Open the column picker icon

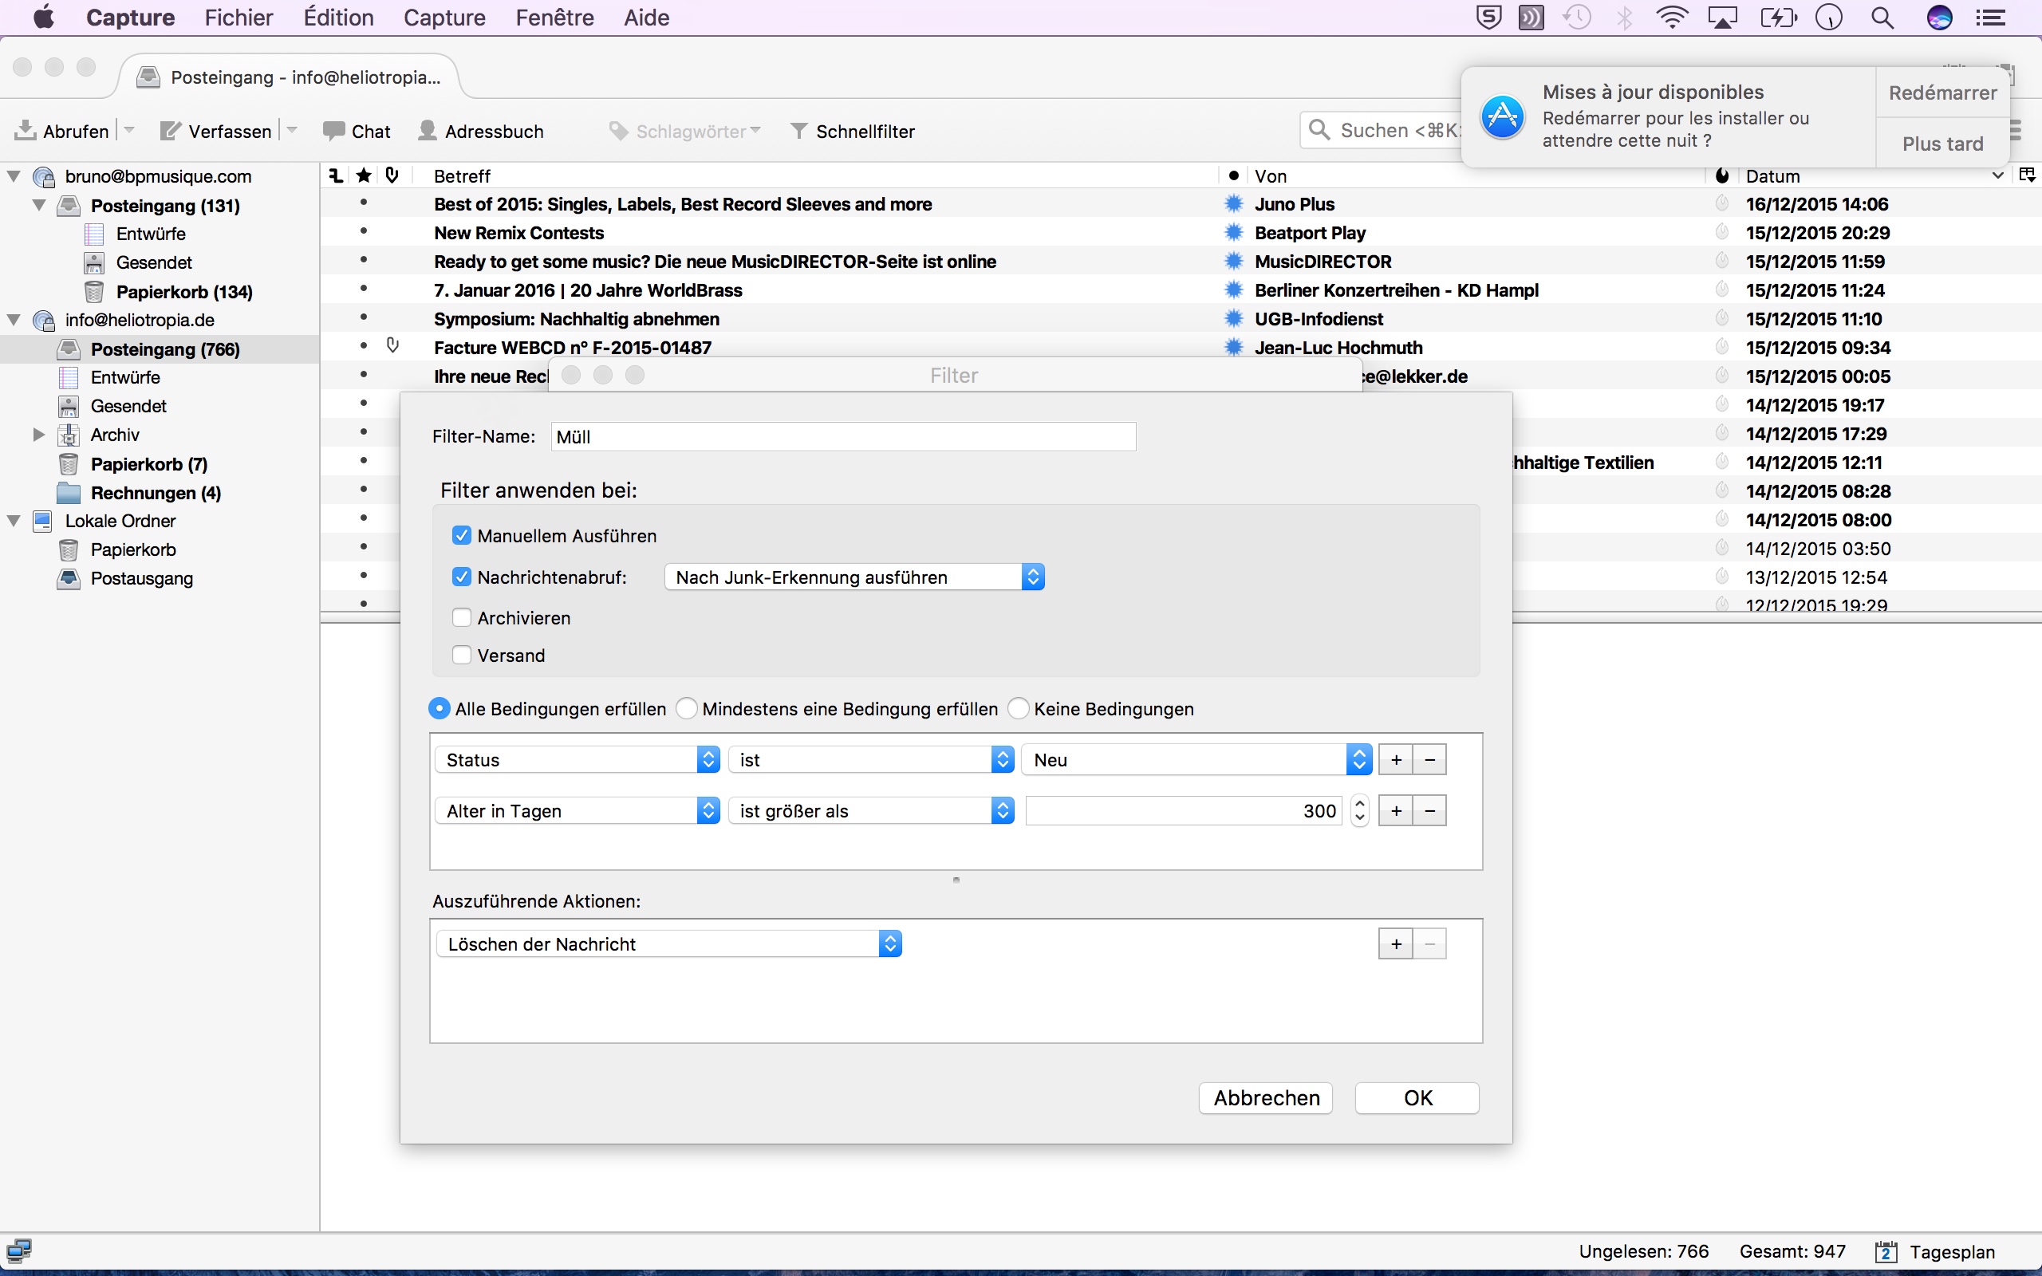point(2027,175)
